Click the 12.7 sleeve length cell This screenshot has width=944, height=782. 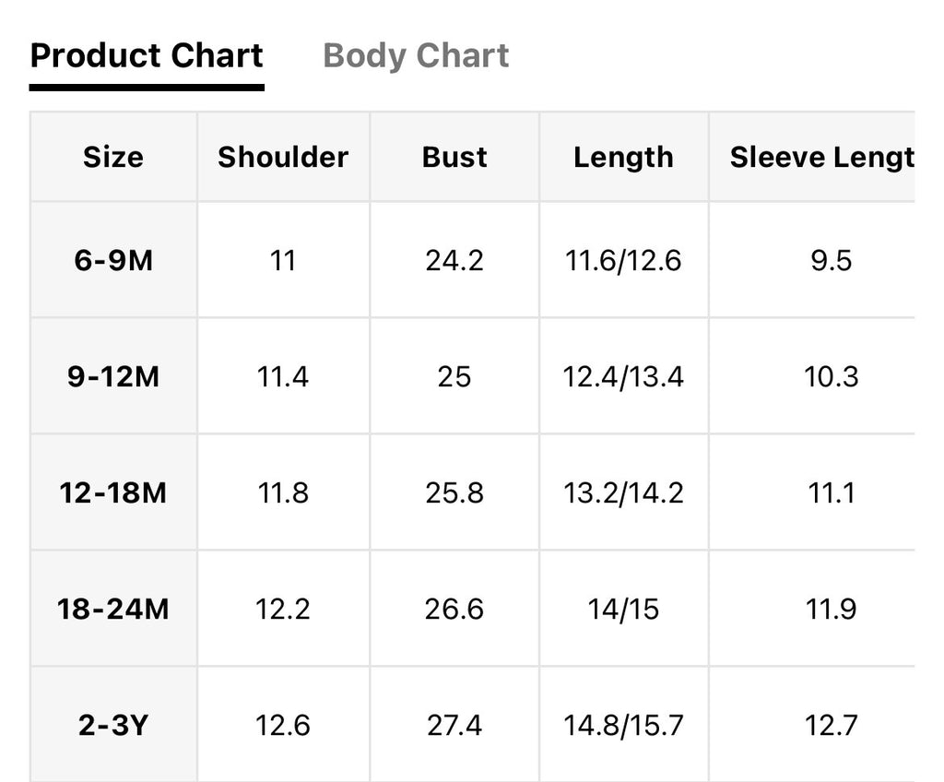[x=812, y=725]
